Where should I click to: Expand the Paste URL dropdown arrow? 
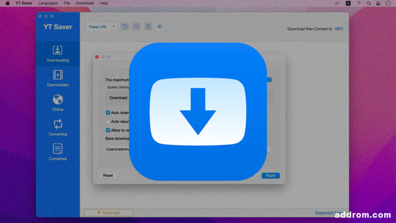114,27
